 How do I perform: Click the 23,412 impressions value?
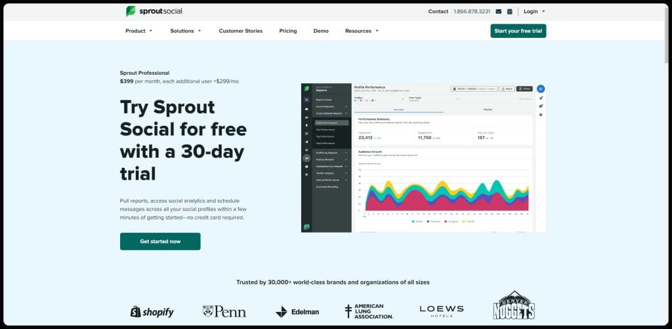[366, 138]
